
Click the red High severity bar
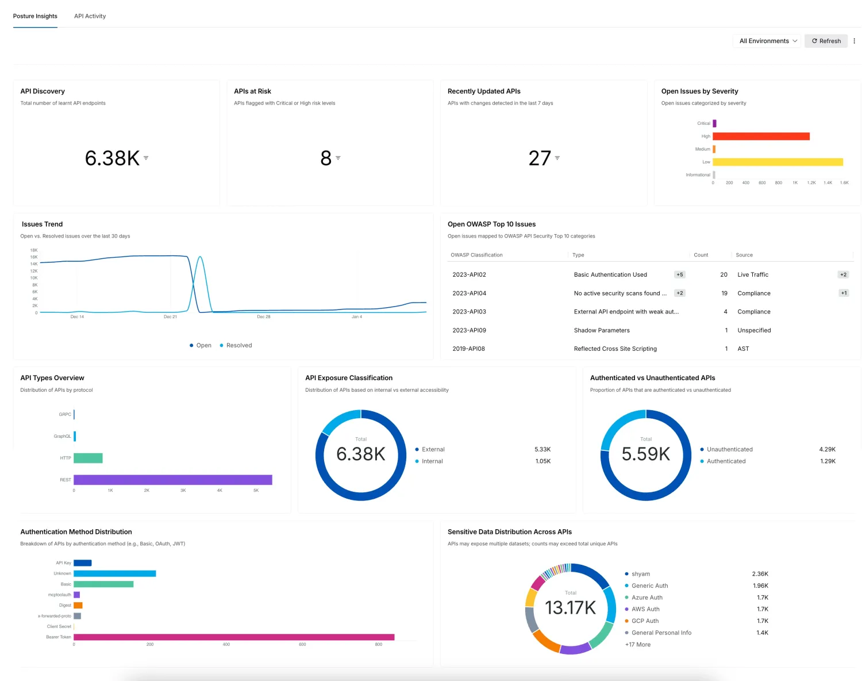(x=761, y=136)
